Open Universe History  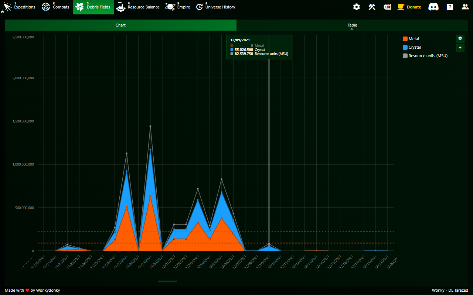coord(215,7)
